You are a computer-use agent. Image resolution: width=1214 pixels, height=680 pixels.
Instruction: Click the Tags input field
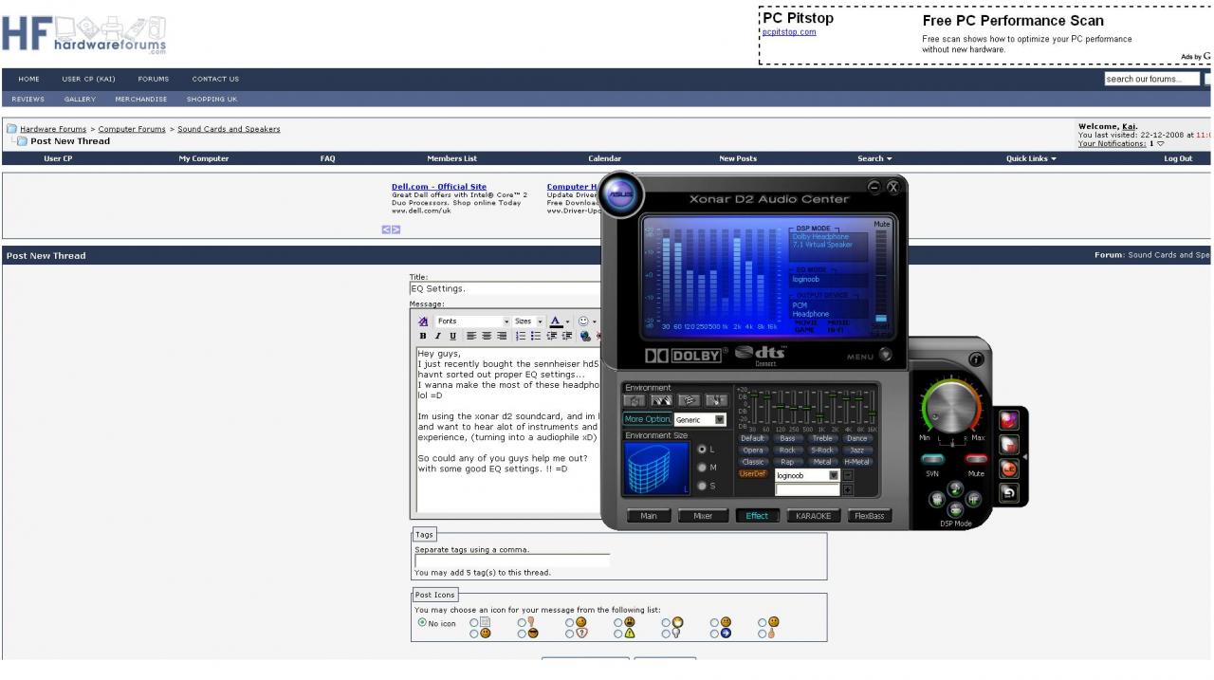[512, 561]
